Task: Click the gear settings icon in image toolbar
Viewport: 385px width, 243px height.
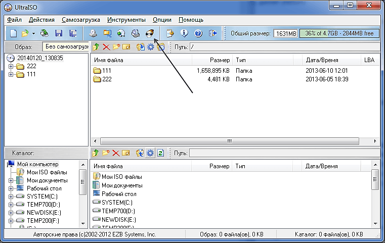Action: (x=151, y=47)
